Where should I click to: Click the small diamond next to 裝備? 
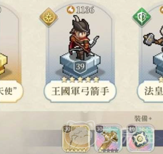tap(150, 118)
